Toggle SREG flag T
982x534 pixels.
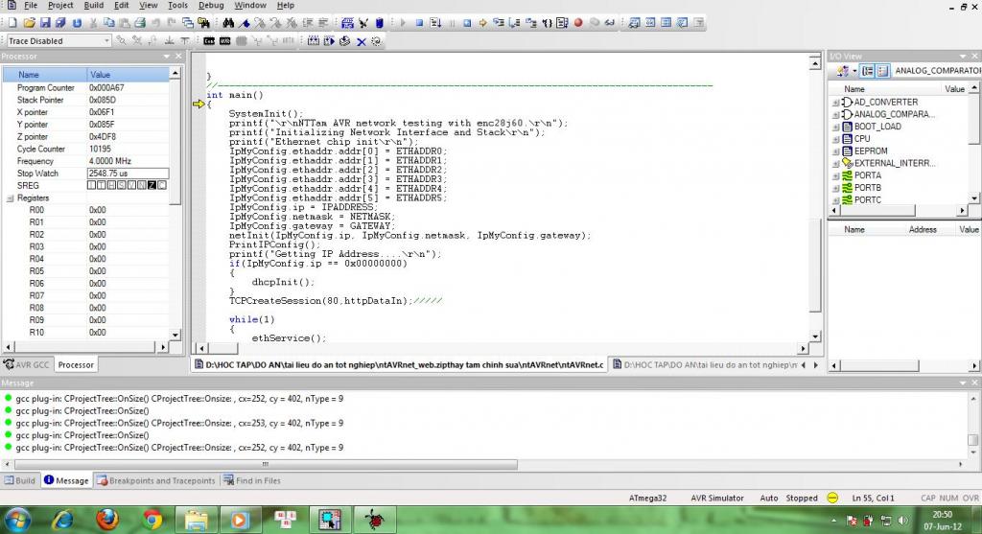pos(102,185)
